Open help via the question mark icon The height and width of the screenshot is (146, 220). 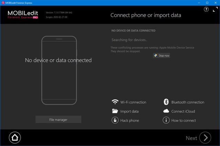tap(206, 9)
